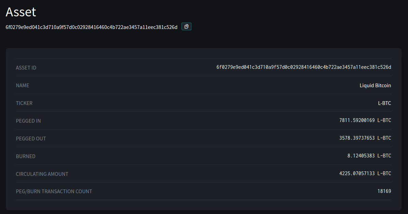Screen dimensions: 408x214
Task: Click the asset hash below Asset heading
Action: (91, 27)
